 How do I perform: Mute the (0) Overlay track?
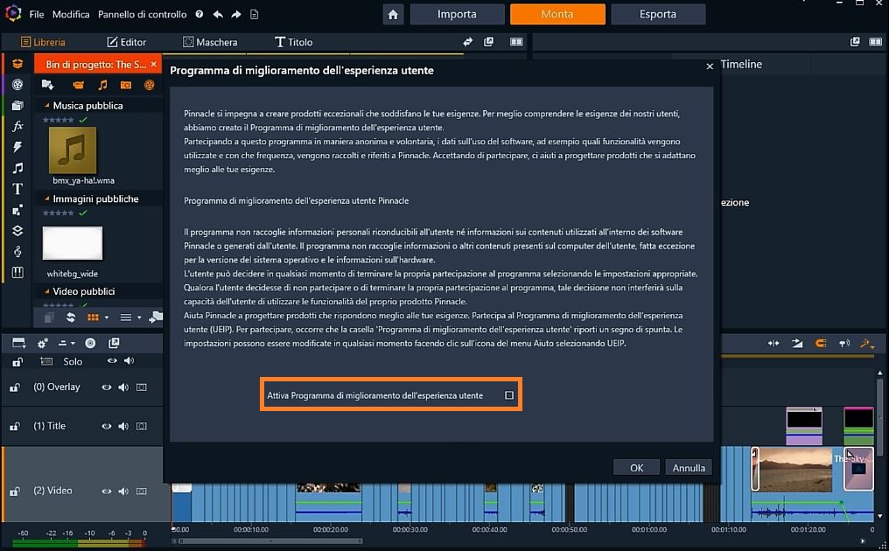pos(123,387)
